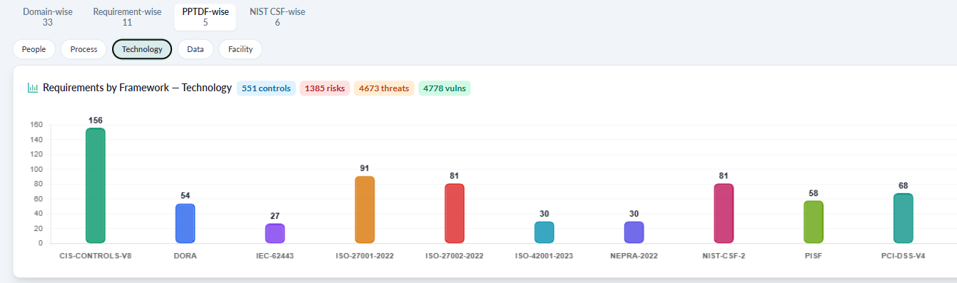Filter by the Data pill
Screen dimensions: 957x283
(x=196, y=49)
